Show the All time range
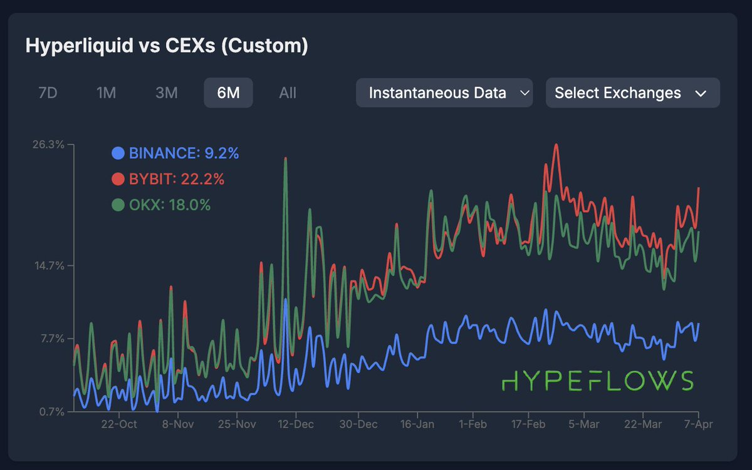The image size is (752, 470). 288,93
